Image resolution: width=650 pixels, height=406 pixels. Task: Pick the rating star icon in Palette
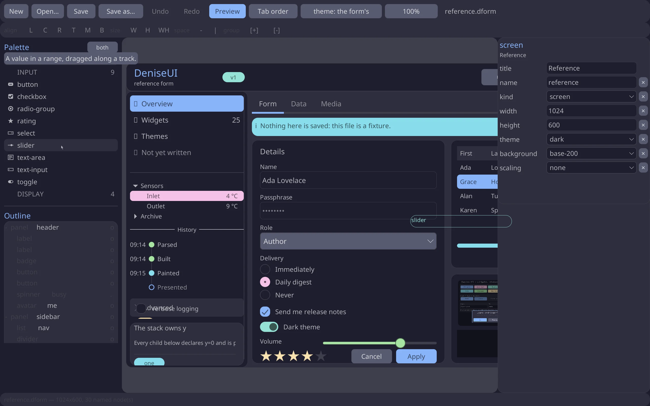click(x=10, y=121)
